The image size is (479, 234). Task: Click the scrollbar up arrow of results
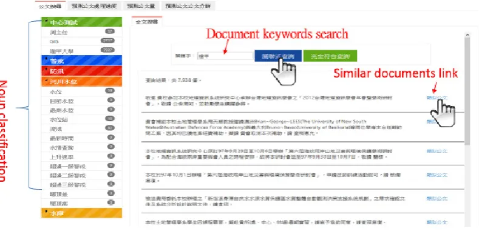(x=467, y=35)
